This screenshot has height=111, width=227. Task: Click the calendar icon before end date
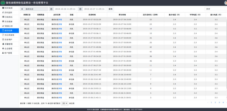[80, 9]
